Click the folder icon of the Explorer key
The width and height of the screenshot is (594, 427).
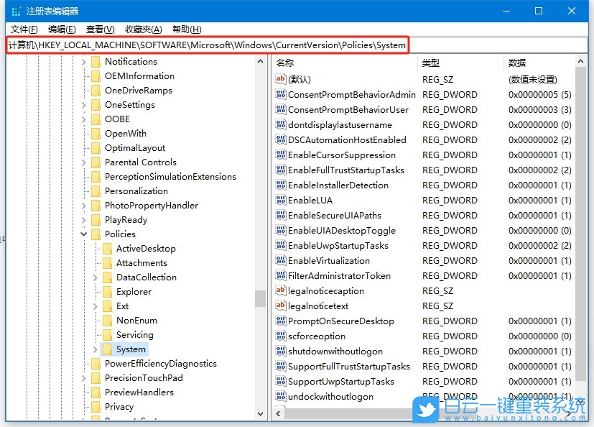[x=107, y=291]
